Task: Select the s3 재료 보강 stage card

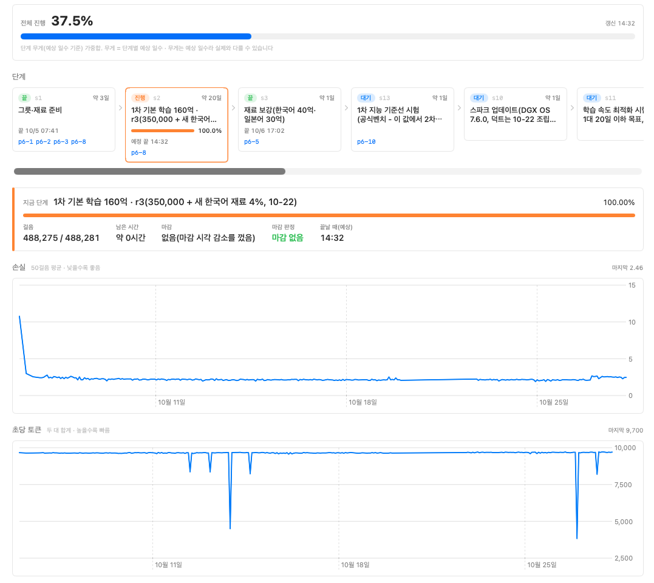Action: (x=290, y=120)
